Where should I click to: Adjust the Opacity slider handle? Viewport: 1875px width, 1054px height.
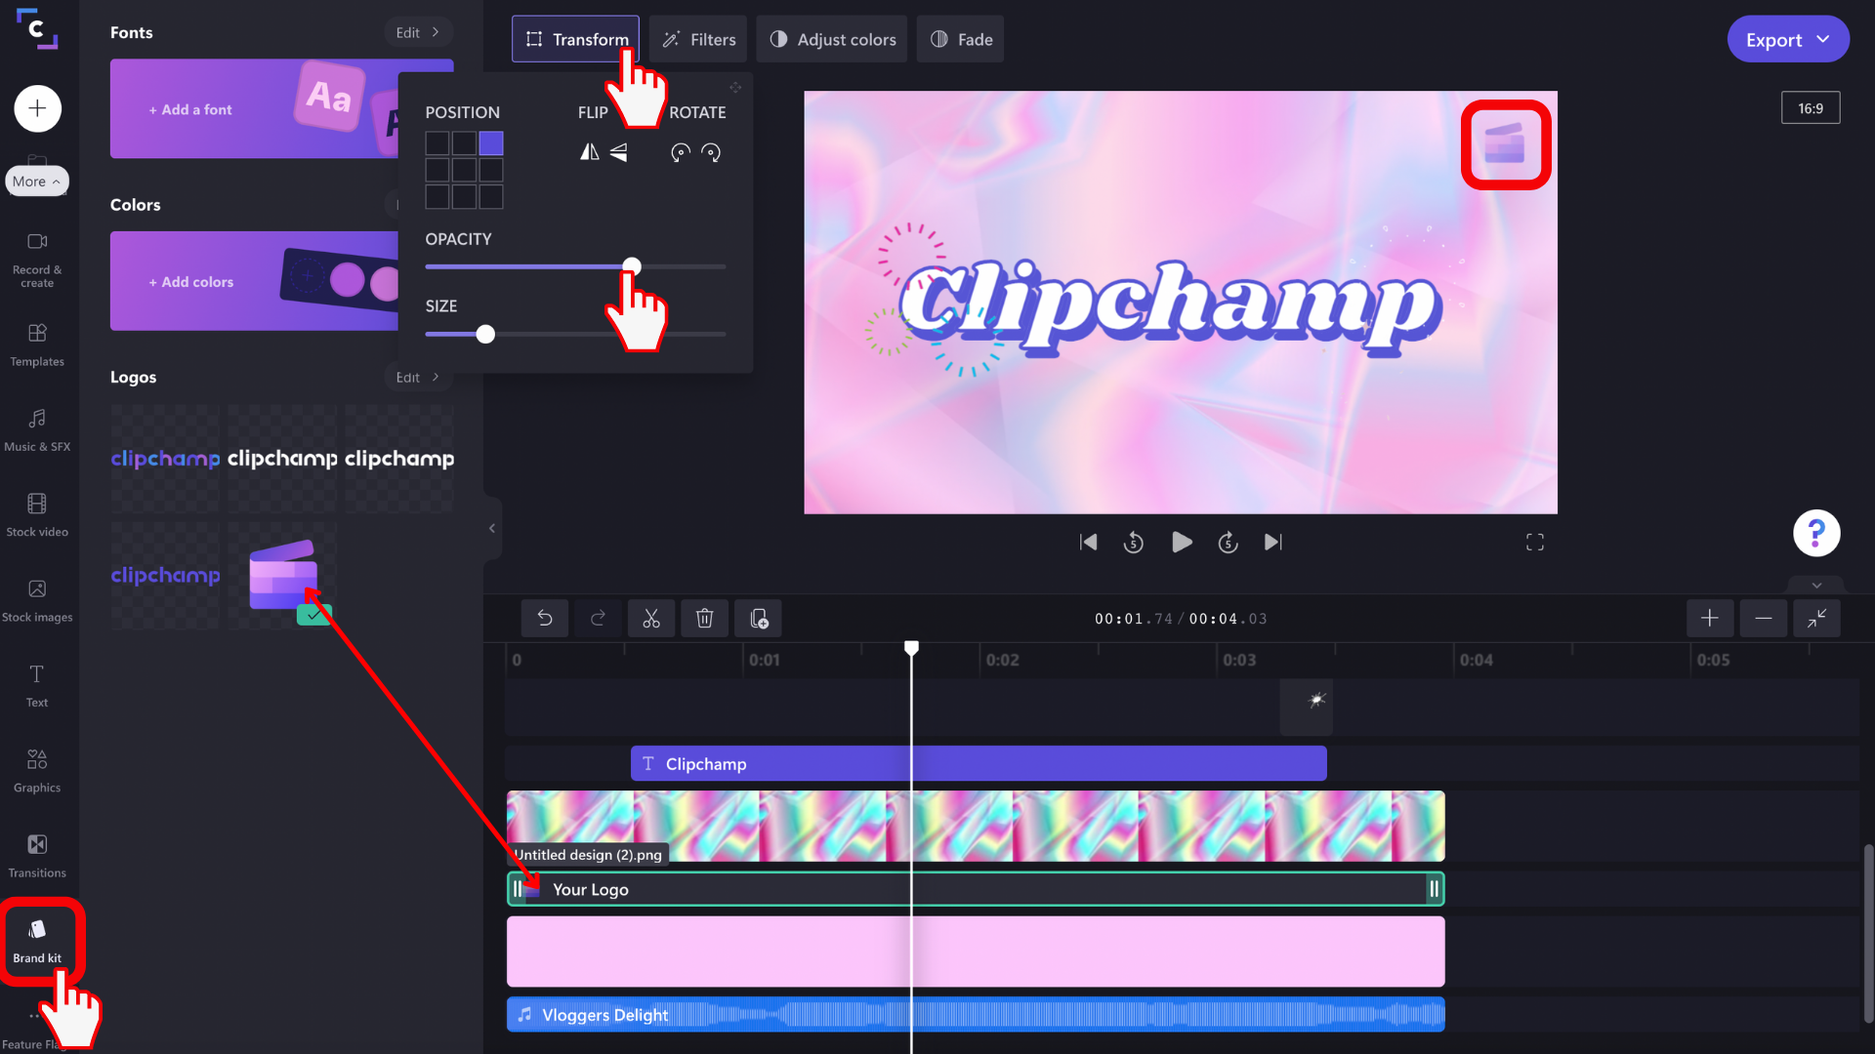632,265
